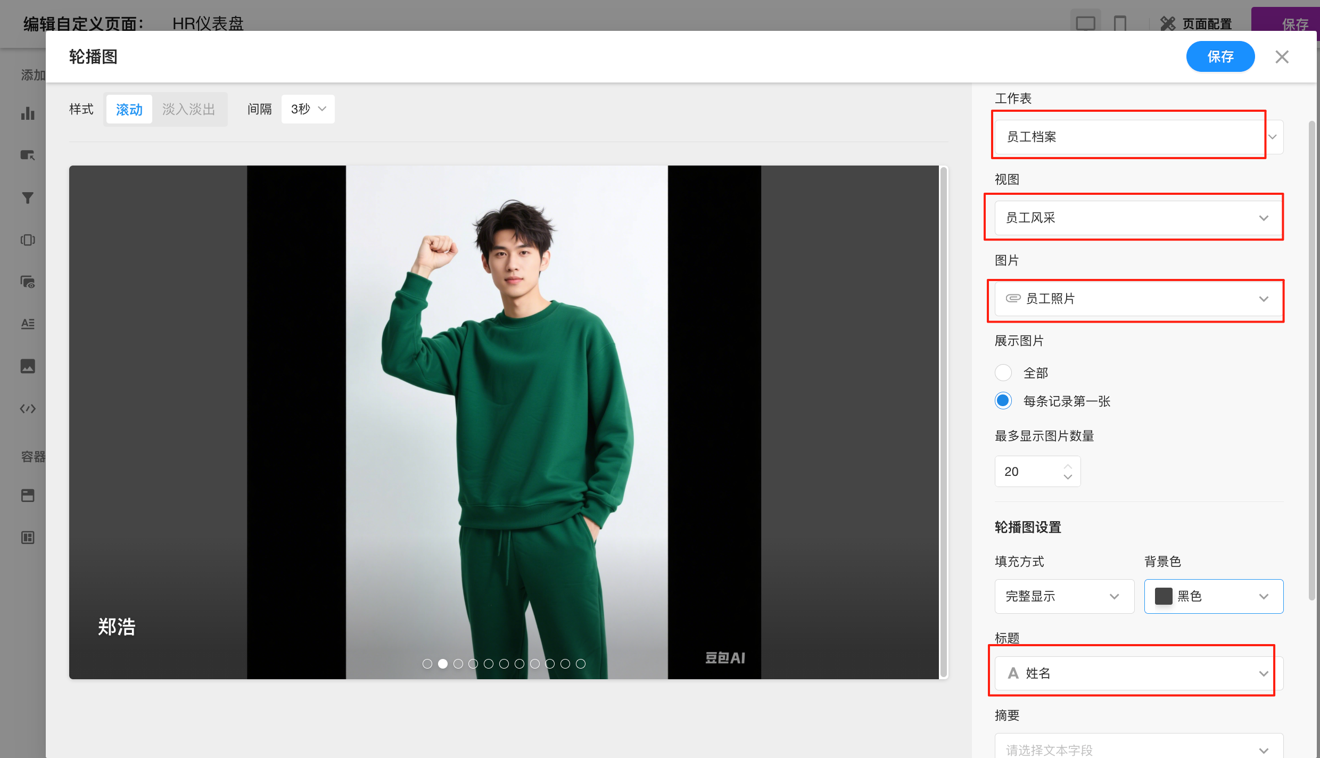Click the bar chart icon in sidebar
This screenshot has height=758, width=1320.
tap(28, 113)
